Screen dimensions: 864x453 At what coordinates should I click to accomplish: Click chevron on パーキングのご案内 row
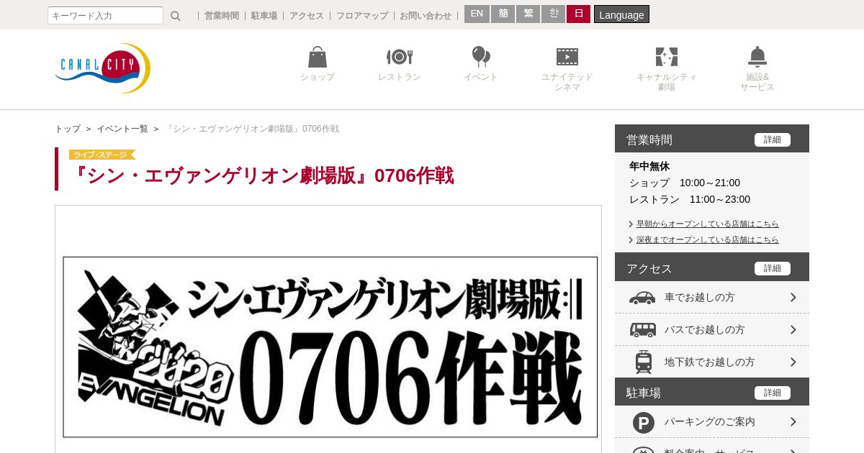click(x=793, y=421)
